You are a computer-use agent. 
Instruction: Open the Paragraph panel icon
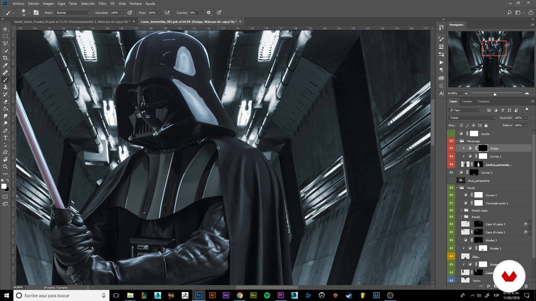pos(441,70)
